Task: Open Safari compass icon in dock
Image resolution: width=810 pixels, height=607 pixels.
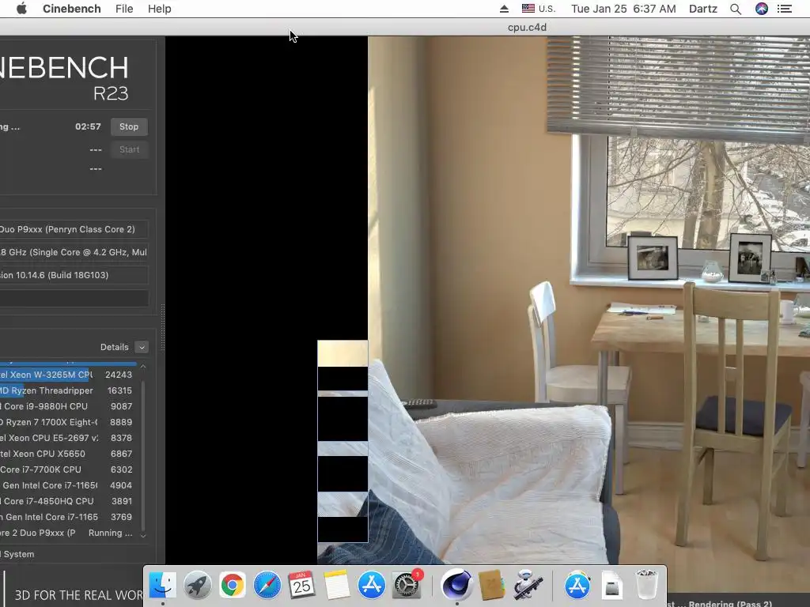Action: [x=267, y=586]
